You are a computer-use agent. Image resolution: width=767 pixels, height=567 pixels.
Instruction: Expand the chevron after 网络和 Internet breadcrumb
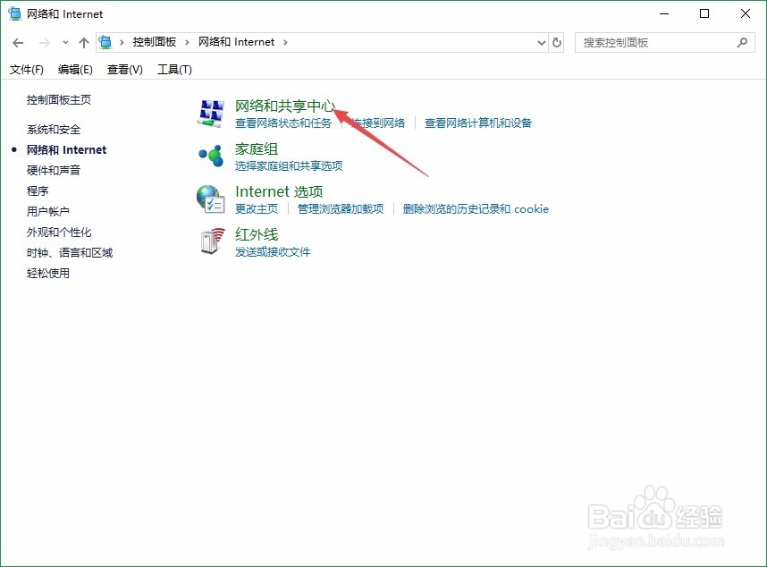pos(284,41)
